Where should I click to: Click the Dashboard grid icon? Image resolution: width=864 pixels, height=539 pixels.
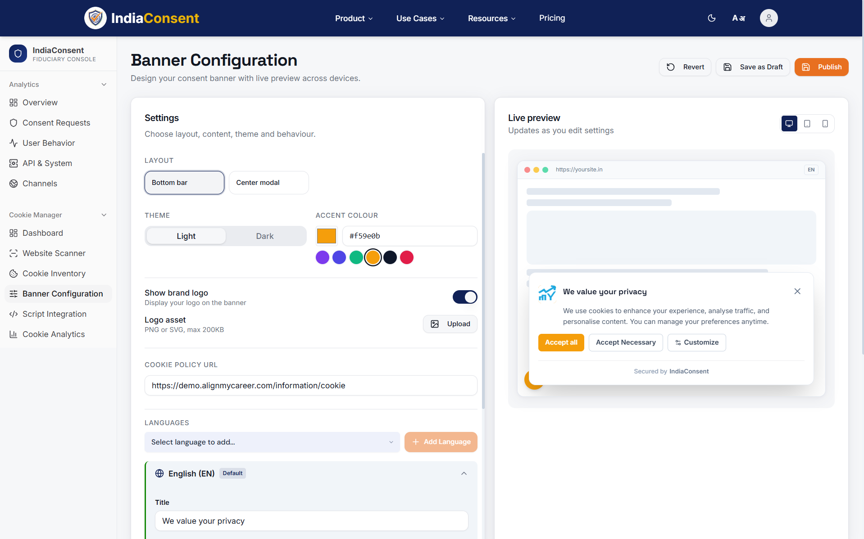(14, 233)
